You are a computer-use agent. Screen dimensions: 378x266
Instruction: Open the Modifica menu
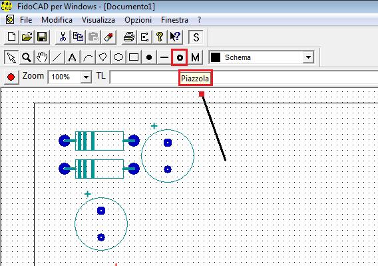[x=57, y=20]
